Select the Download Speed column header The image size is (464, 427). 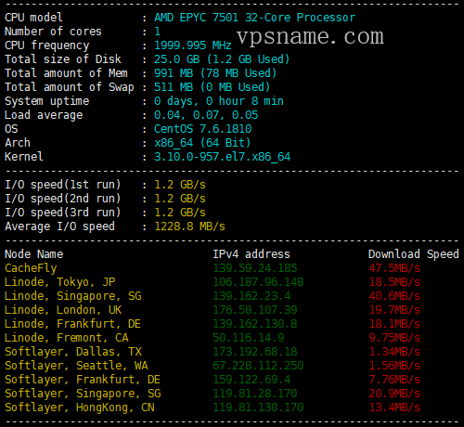pyautogui.click(x=414, y=254)
